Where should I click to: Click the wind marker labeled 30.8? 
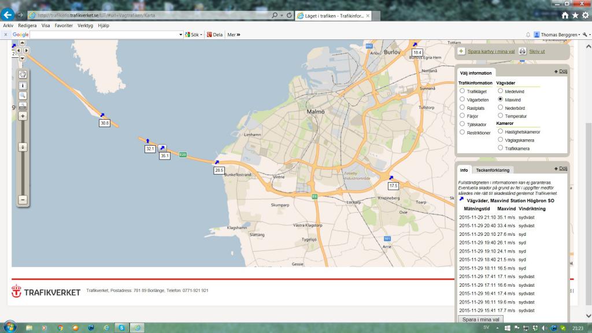point(105,123)
